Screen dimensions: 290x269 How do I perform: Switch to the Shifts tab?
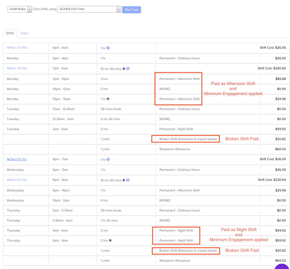click(10, 33)
